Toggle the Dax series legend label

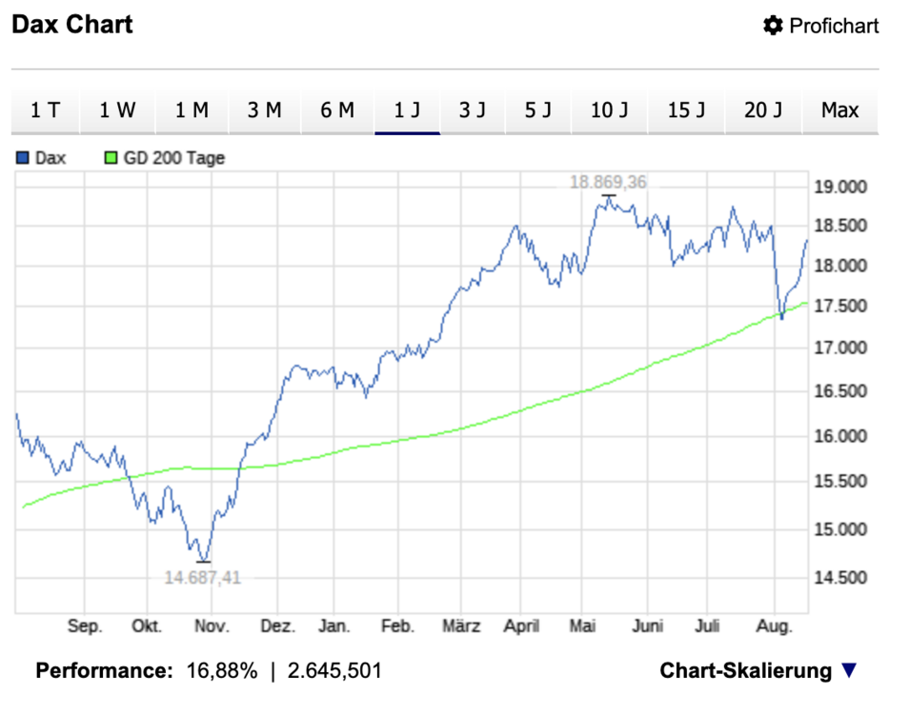(x=50, y=158)
